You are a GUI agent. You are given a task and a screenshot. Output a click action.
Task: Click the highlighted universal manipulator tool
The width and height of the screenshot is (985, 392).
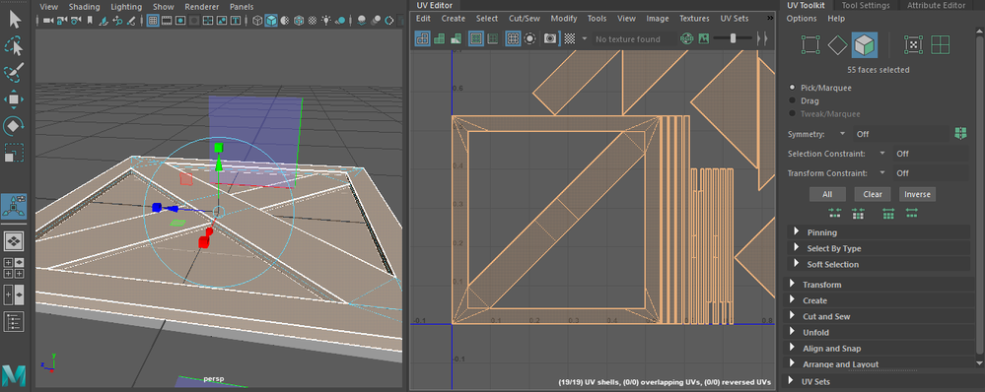(14, 207)
